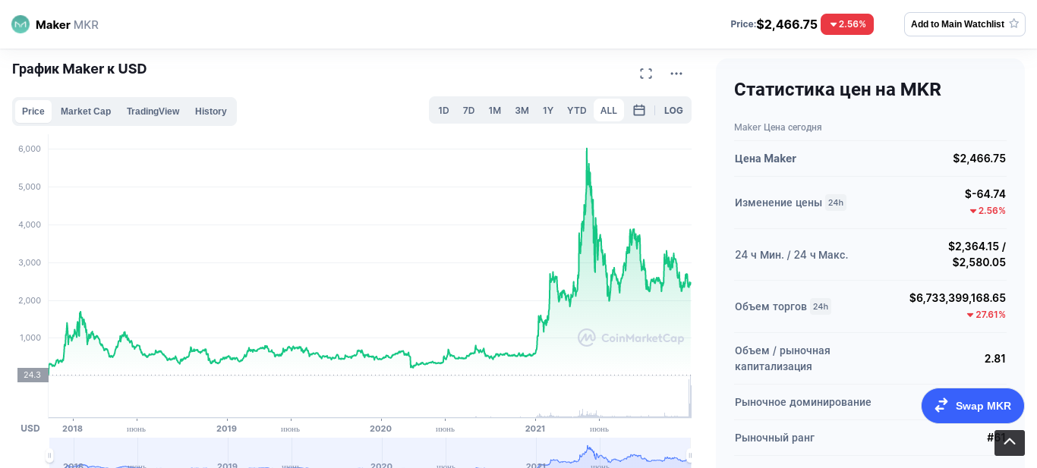Expand the 24h price change dropdown
The height and width of the screenshot is (468, 1037).
point(836,203)
